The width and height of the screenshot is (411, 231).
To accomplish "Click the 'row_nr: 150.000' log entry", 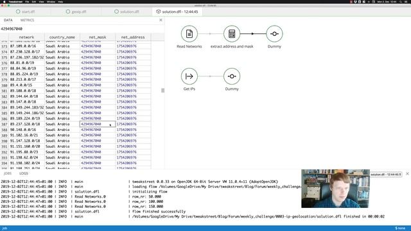I will pos(148,207).
